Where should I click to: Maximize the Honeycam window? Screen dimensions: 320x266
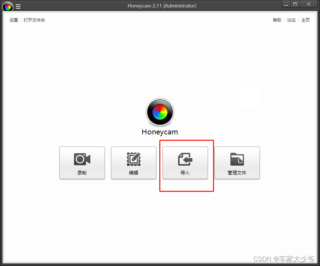(295, 5)
